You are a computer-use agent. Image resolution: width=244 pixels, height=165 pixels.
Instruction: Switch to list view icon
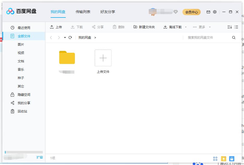(x=236, y=27)
